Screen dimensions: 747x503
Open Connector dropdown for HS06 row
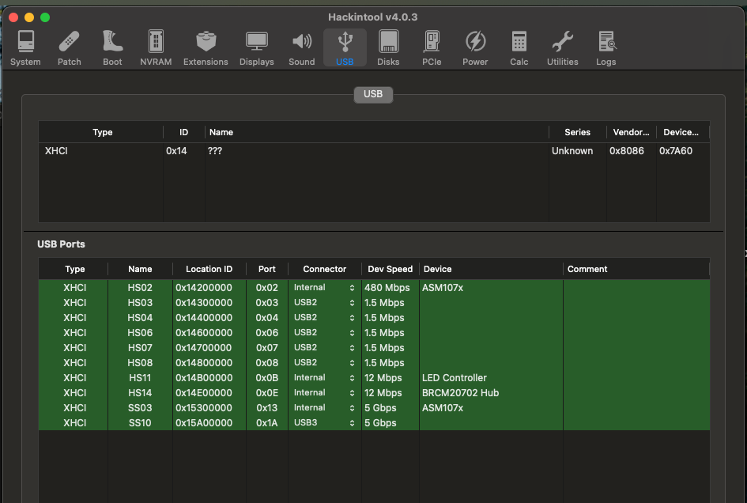(x=324, y=332)
